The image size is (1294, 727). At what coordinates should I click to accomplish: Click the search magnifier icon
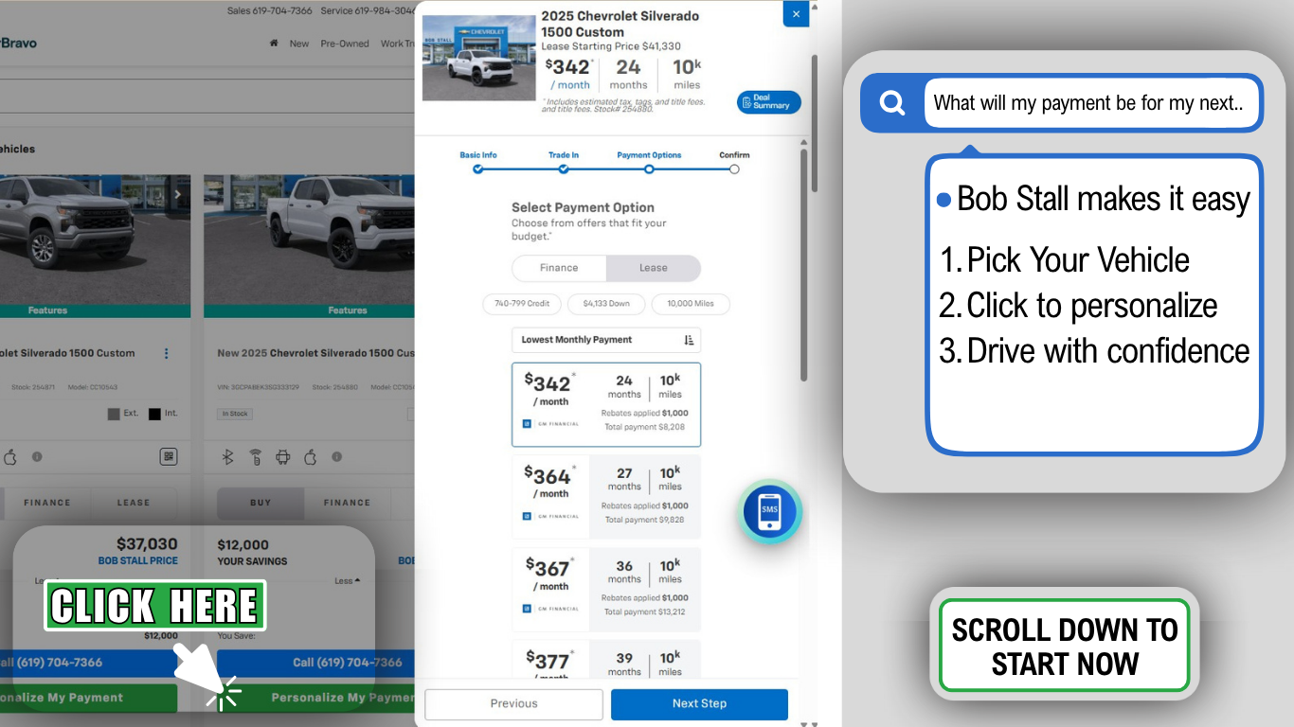[891, 103]
